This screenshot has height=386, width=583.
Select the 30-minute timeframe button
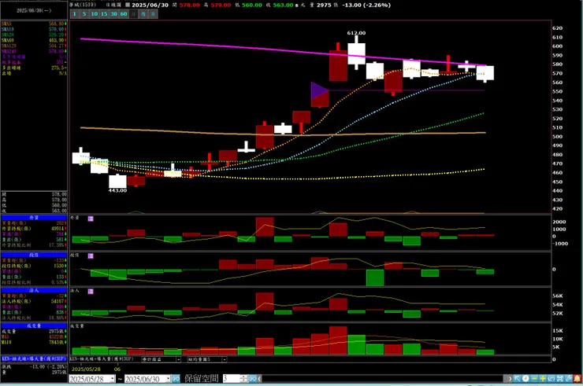point(113,14)
